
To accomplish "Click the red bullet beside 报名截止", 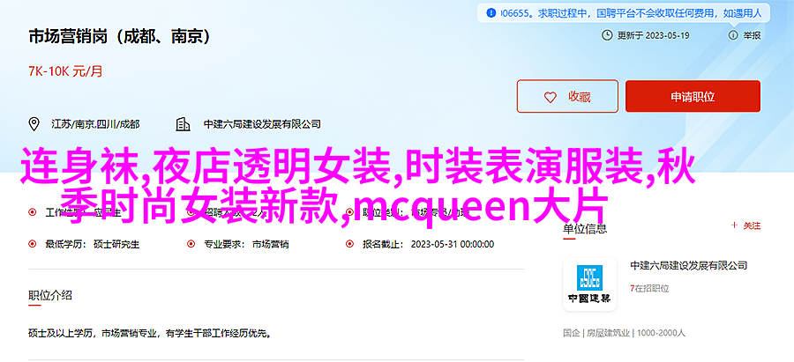I will click(349, 244).
